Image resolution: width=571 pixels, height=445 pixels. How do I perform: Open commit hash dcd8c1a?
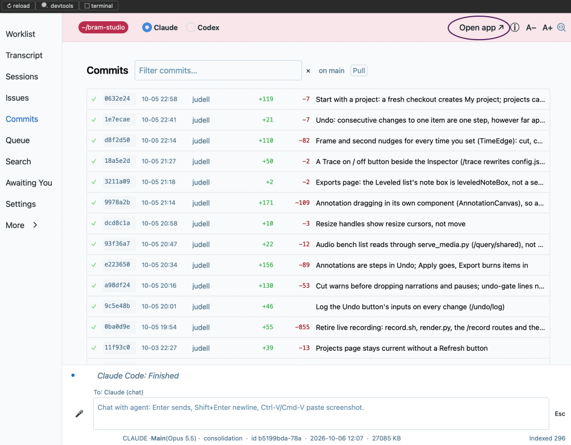tap(117, 223)
